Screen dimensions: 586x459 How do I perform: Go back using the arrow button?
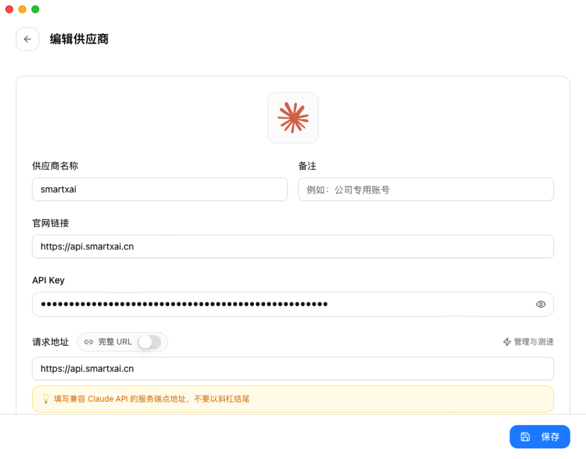click(27, 39)
